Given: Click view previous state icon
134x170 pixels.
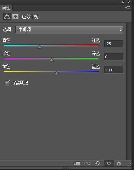Looking at the screenshot, I should coord(87,163).
